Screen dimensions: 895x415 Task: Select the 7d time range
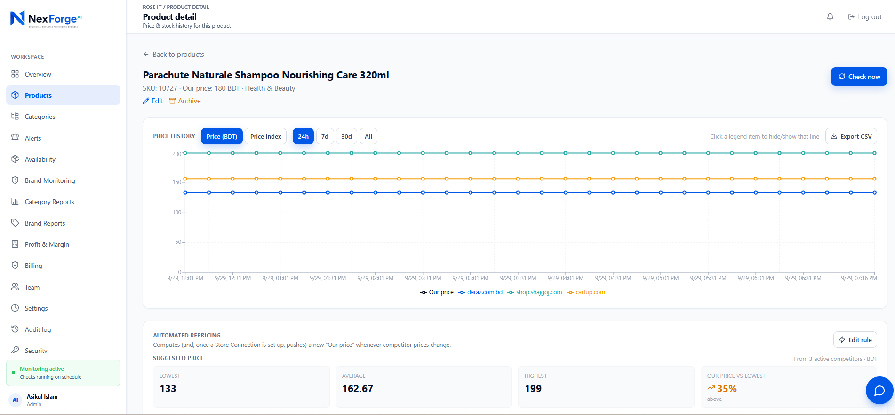pyautogui.click(x=325, y=136)
